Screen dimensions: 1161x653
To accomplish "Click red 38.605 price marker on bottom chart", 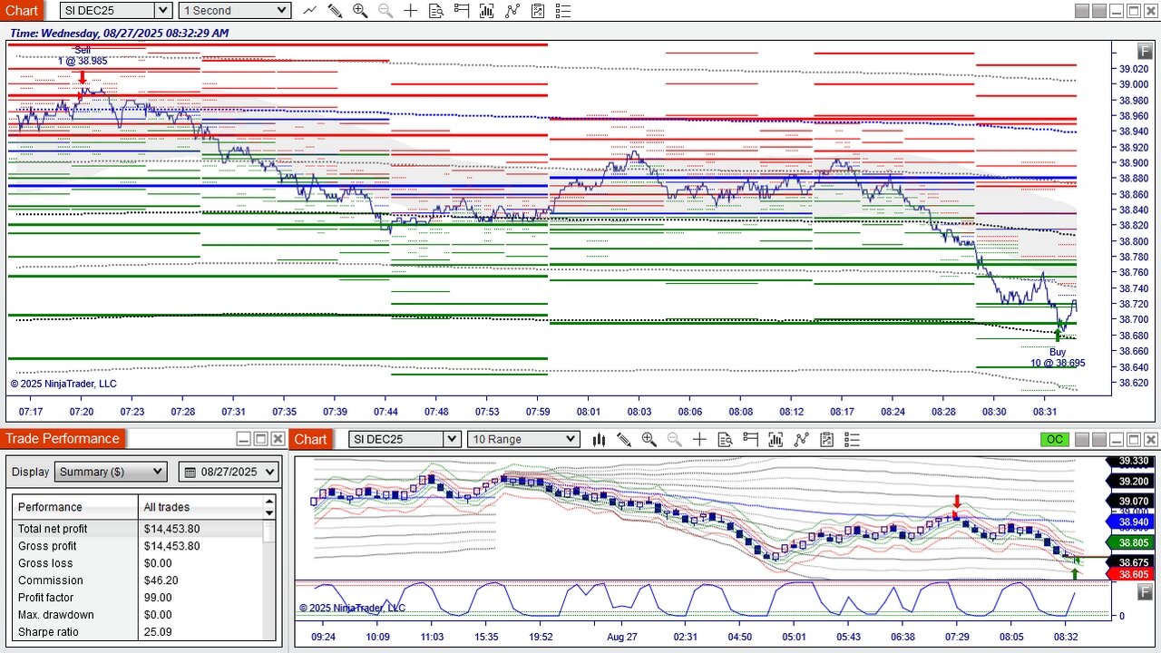I will tap(1128, 574).
